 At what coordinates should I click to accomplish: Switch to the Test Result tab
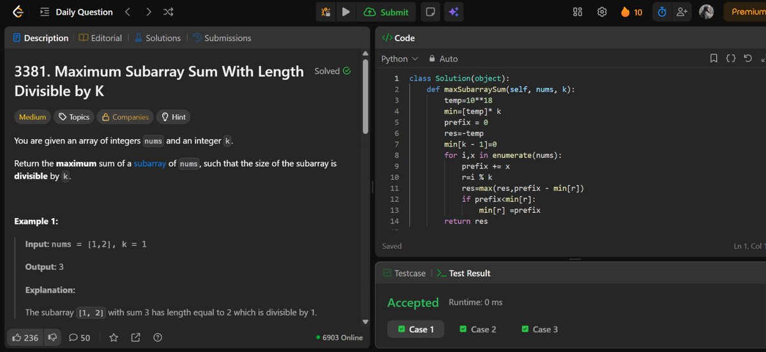pyautogui.click(x=463, y=273)
